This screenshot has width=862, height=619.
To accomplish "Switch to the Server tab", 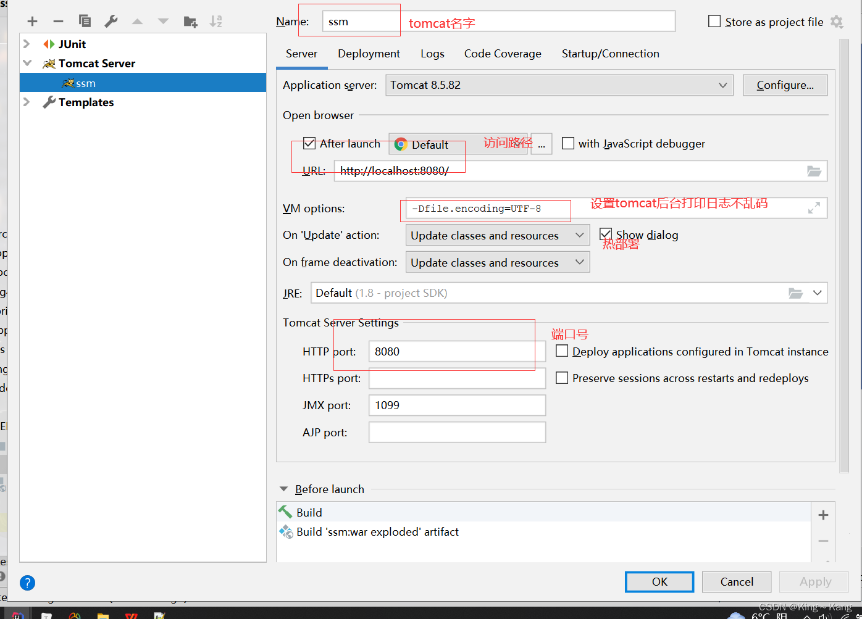I will (x=301, y=54).
